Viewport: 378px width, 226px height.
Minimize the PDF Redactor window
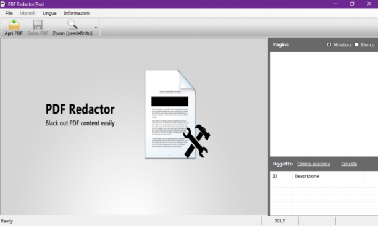[335, 4]
